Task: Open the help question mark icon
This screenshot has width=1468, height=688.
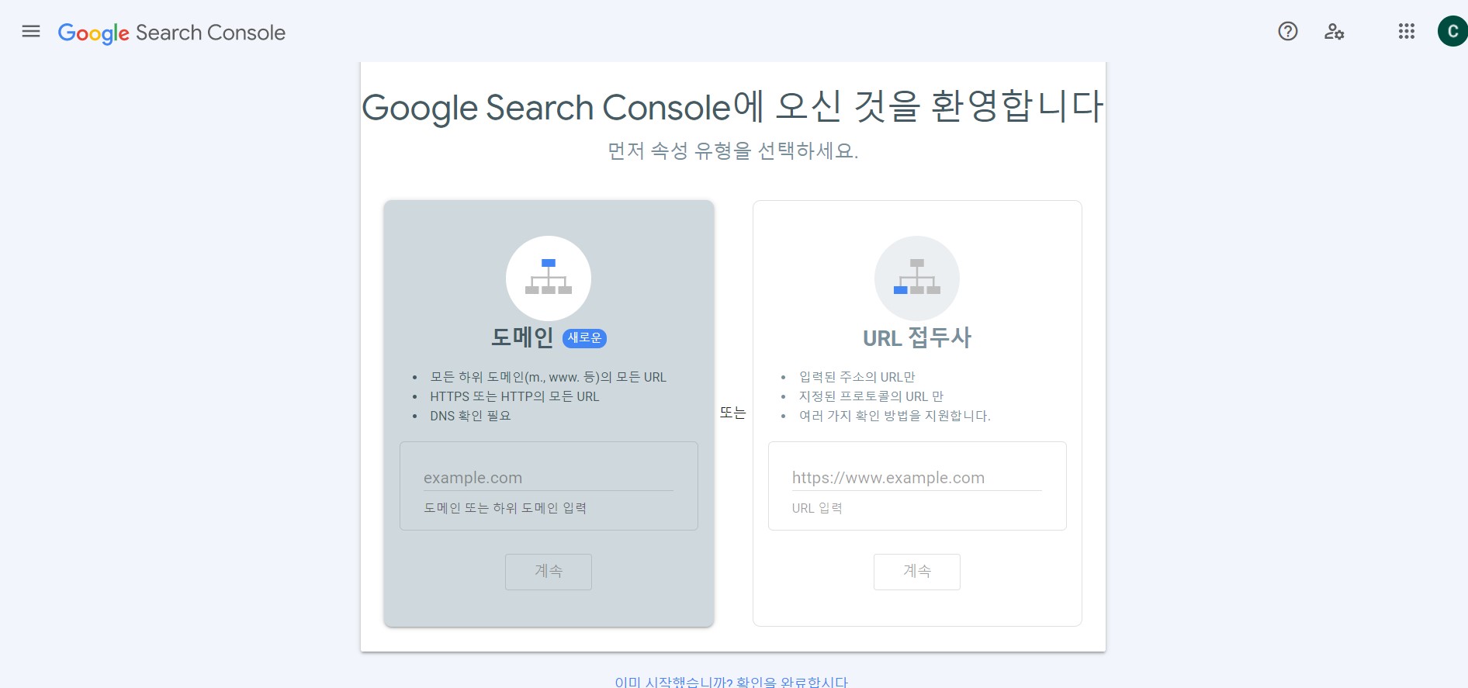Action: click(1288, 31)
